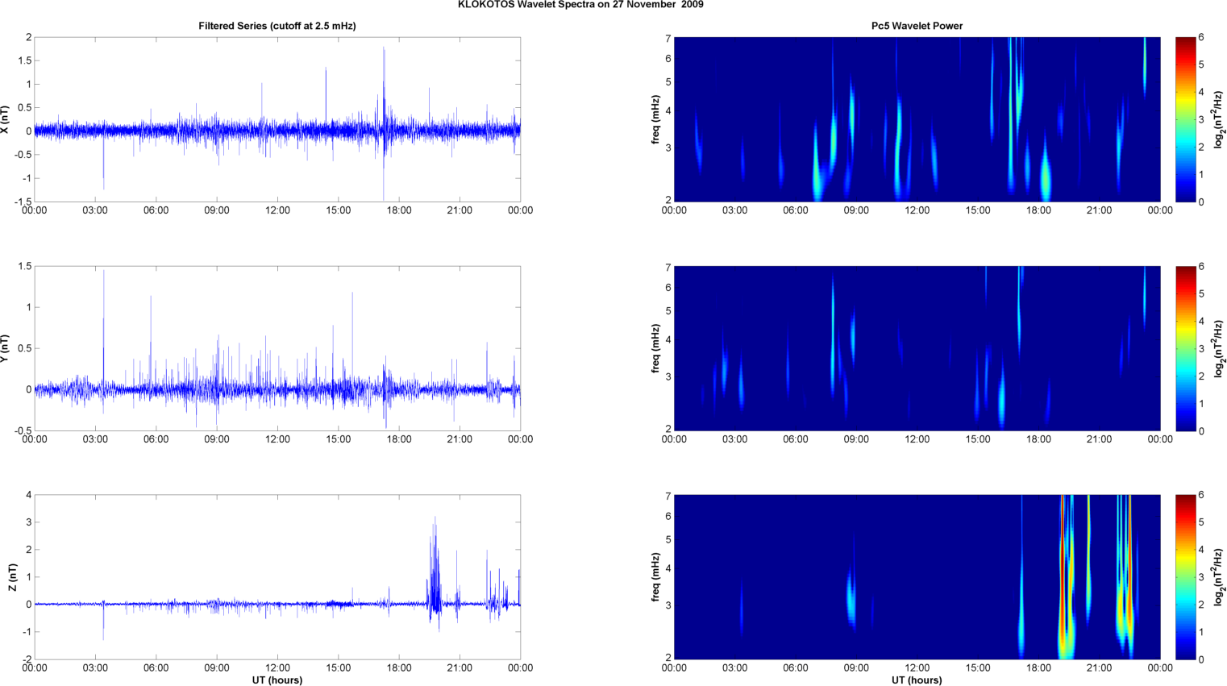Image resolution: width=1227 pixels, height=686 pixels.
Task: Click the -1.5 tick on the X (nT) axis
Action: point(23,202)
